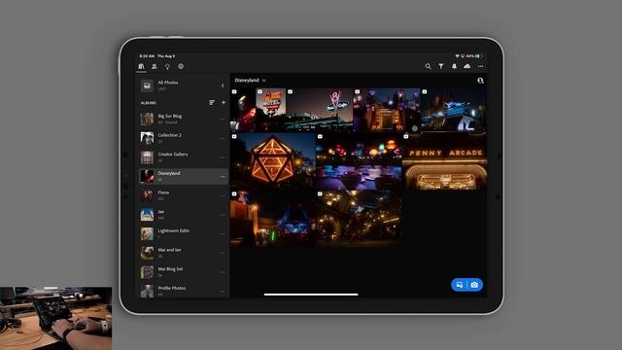The width and height of the screenshot is (622, 350).
Task: Open options dots for Profile Photos
Action: pyautogui.click(x=223, y=291)
